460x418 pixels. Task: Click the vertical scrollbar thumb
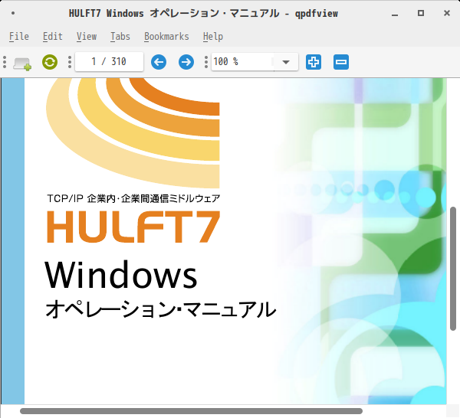453,269
